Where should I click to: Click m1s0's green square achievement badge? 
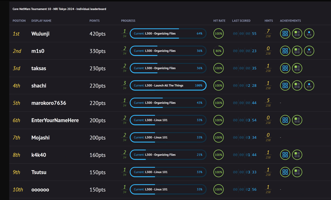coord(297,51)
